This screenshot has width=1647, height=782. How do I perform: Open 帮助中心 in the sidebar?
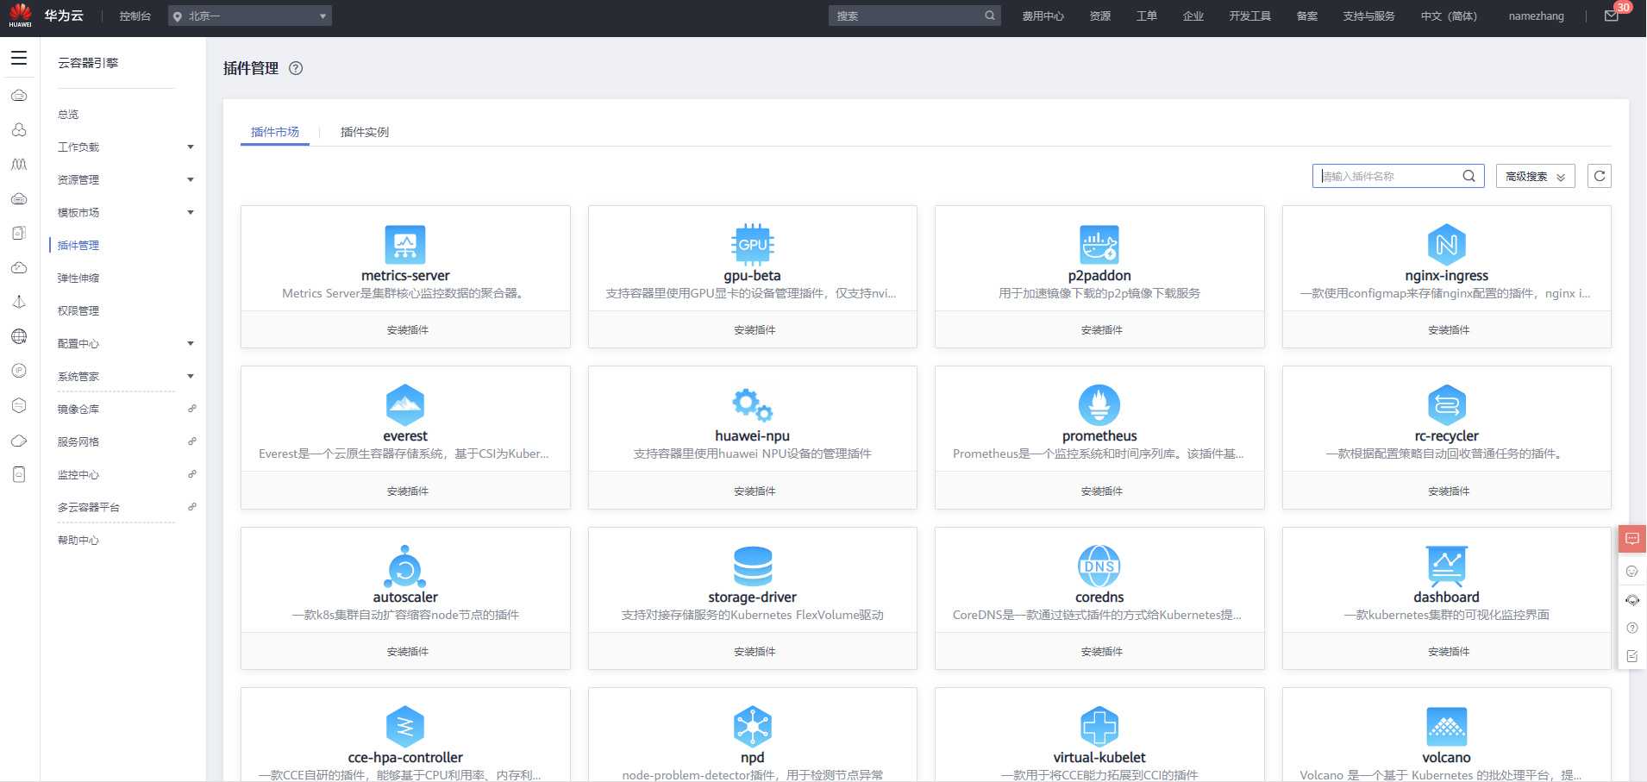tap(78, 541)
